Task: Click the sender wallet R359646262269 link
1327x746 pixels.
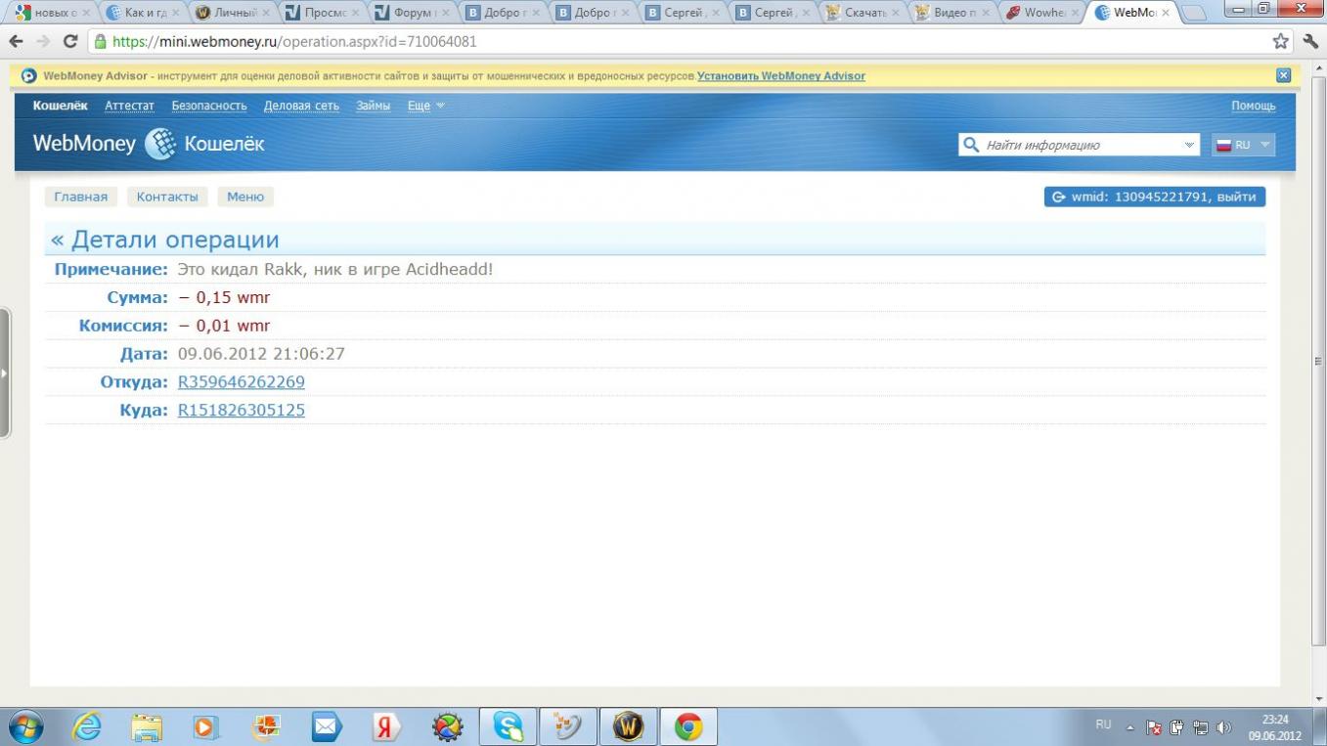Action: (x=241, y=381)
